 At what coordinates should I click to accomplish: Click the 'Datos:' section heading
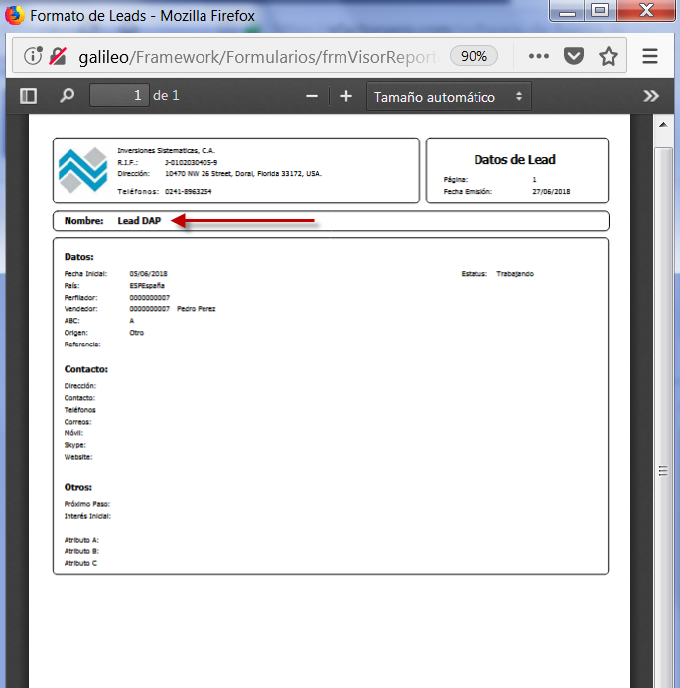pyautogui.click(x=79, y=257)
